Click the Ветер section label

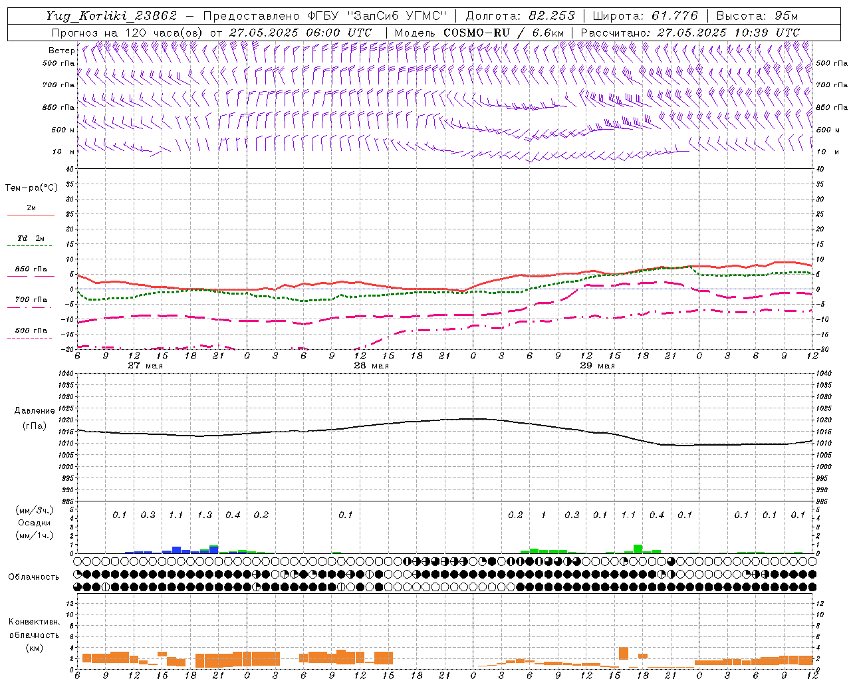(62, 51)
